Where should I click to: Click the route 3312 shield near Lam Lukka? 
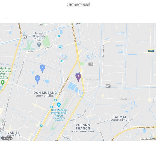point(108,86)
